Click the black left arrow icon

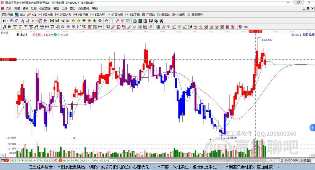point(63,21)
